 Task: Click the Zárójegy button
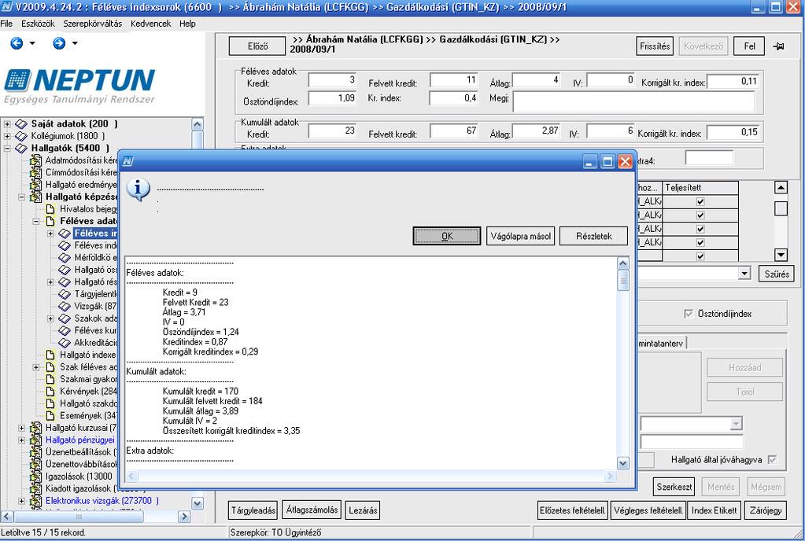coord(766,510)
